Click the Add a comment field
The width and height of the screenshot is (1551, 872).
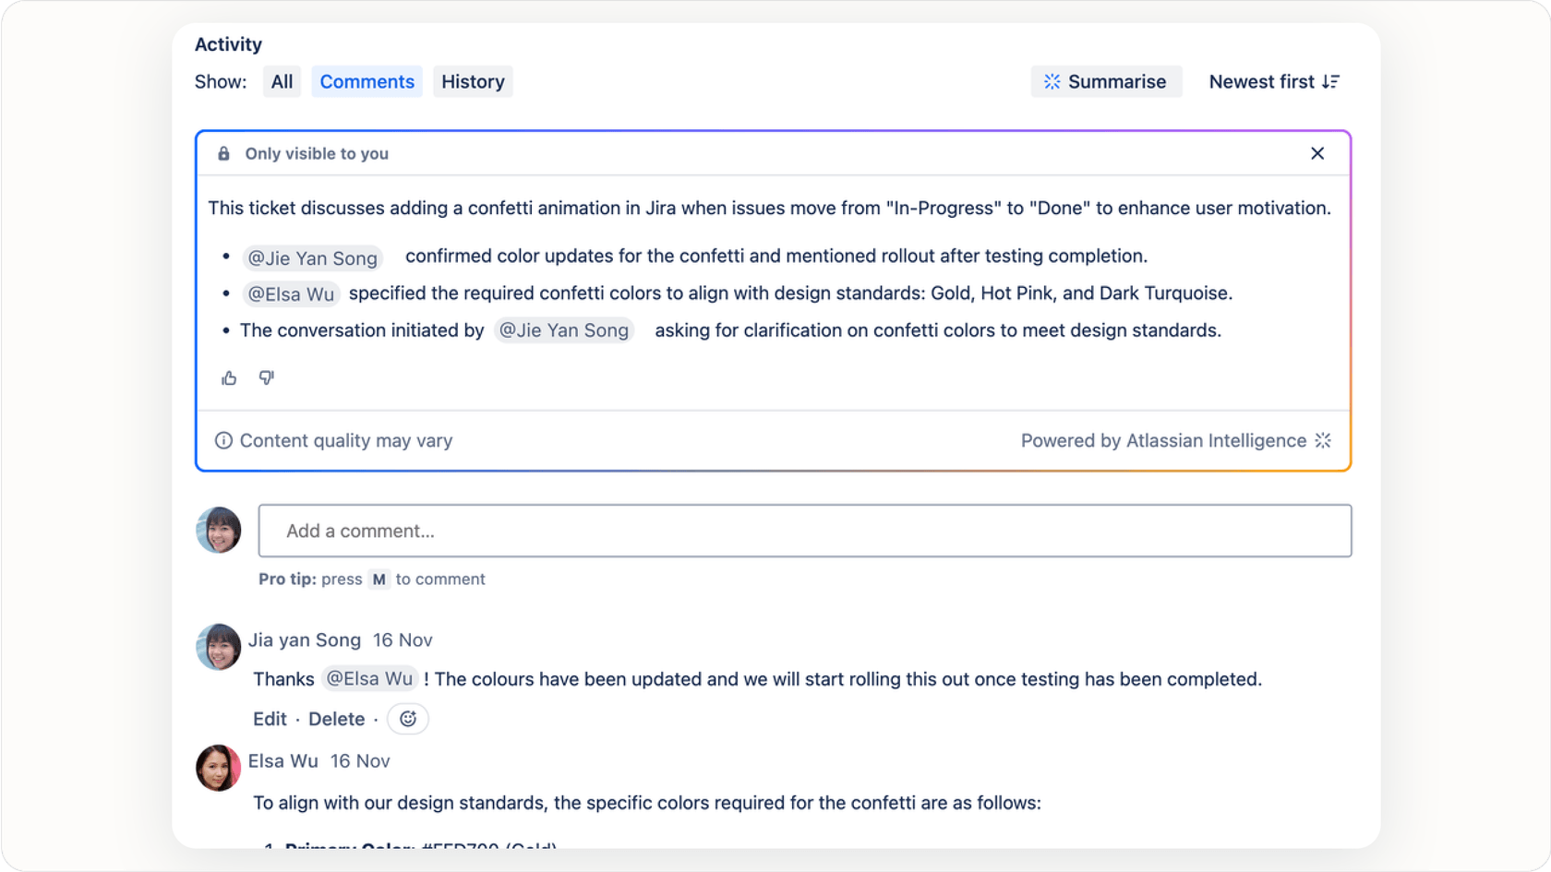[804, 531]
